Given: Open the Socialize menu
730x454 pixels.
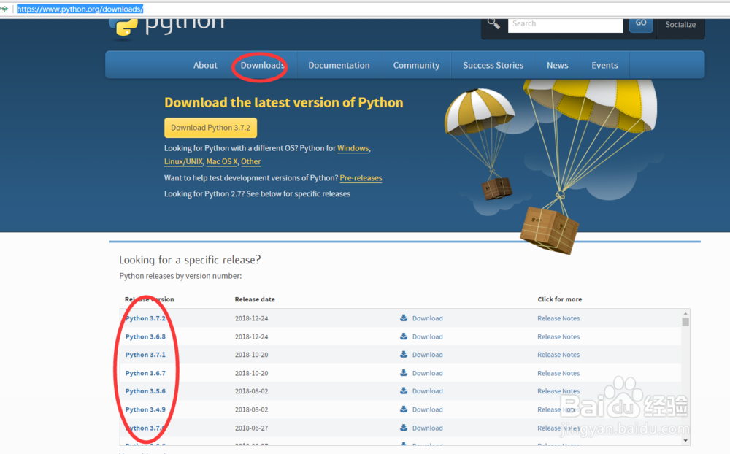Looking at the screenshot, I should pos(680,26).
